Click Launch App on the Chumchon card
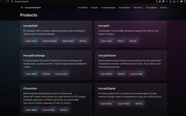The width and height of the screenshot is (186, 116). tap(48, 110)
